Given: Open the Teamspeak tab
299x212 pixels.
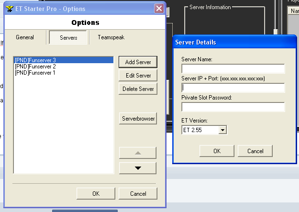Looking at the screenshot, I should pyautogui.click(x=111, y=37).
